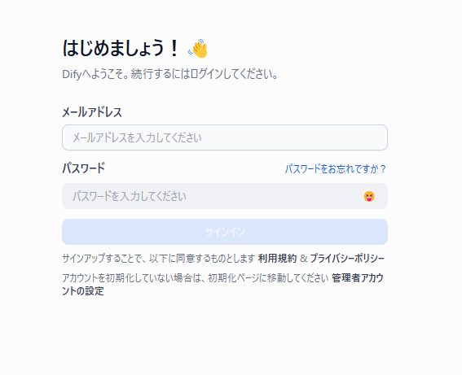462x375 pixels.
Task: Click the waving hand emoji
Action: point(198,48)
